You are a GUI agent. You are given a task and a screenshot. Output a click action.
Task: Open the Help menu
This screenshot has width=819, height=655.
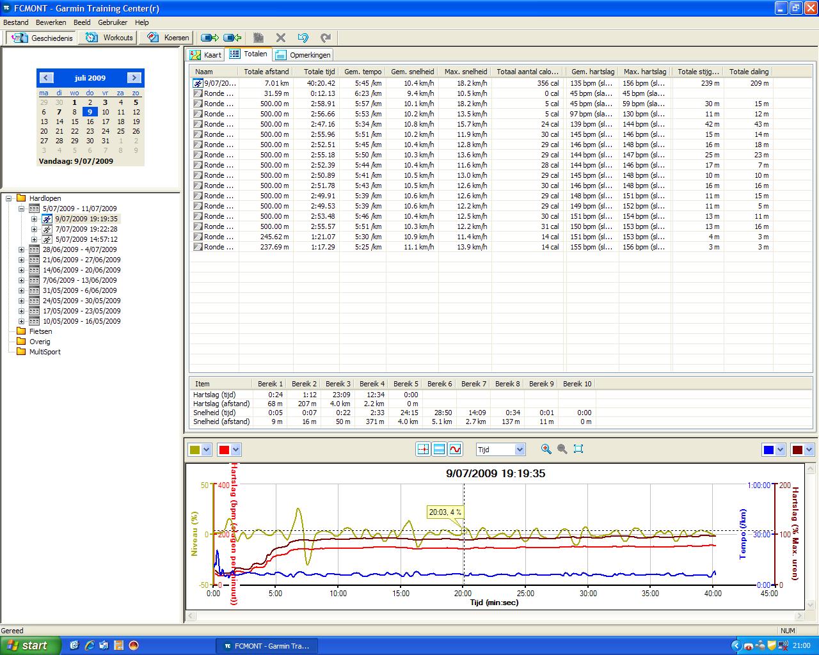click(141, 22)
